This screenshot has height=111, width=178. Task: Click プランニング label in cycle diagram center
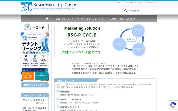point(132,39)
